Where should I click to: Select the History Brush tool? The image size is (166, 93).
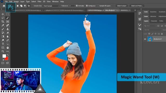click(x=3, y=33)
